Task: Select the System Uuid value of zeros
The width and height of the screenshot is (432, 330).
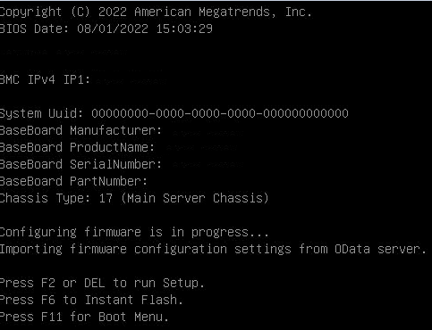Action: click(220, 113)
